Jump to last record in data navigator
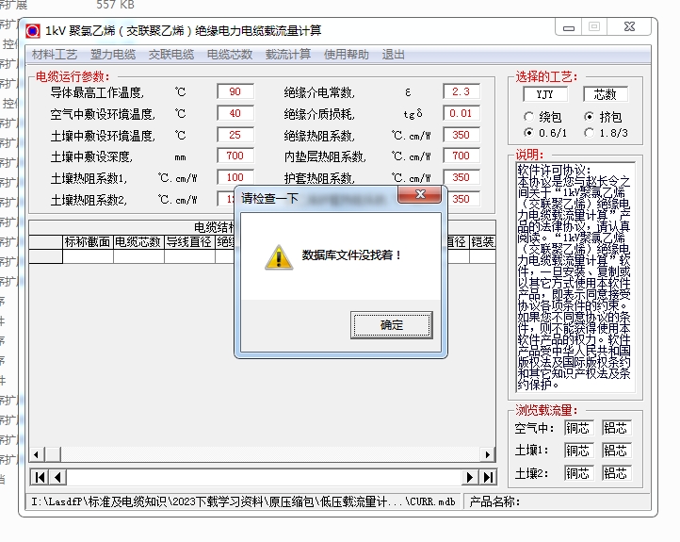The image size is (680, 542). point(488,477)
